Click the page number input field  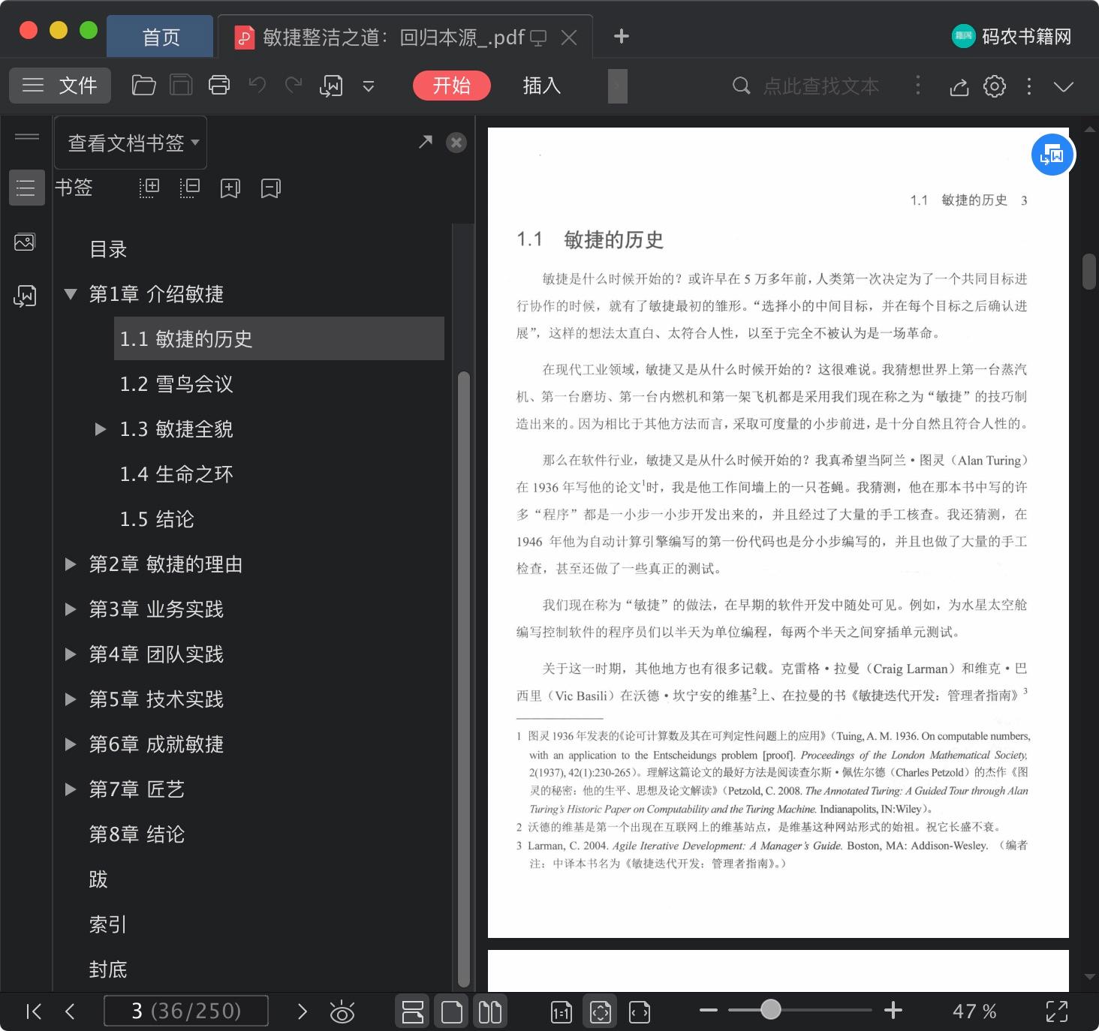186,1011
